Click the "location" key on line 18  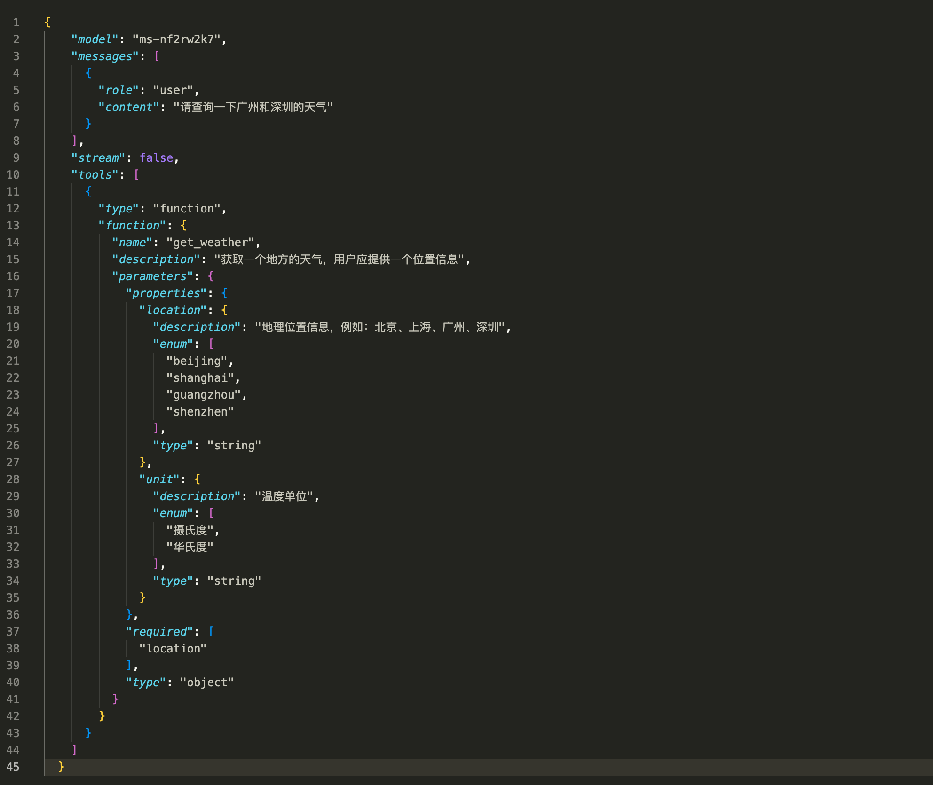click(173, 310)
